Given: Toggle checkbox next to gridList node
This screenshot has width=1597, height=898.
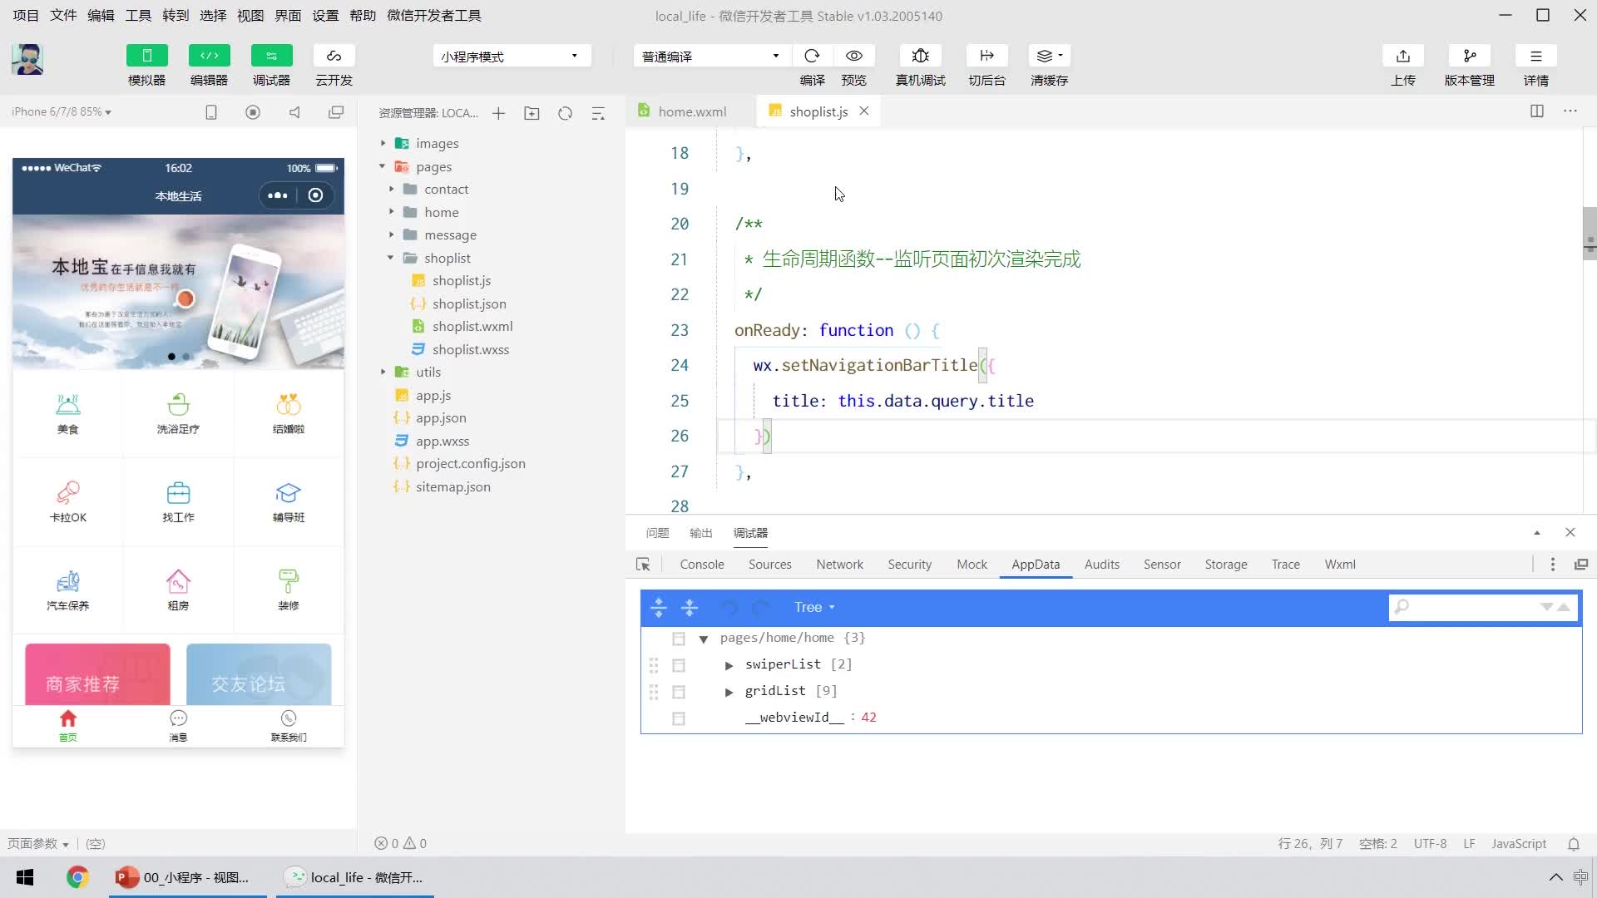Looking at the screenshot, I should tap(678, 689).
